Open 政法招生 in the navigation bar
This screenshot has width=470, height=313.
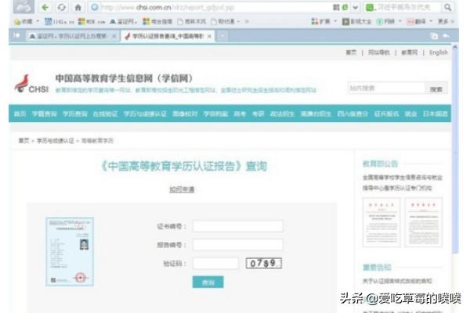[x=282, y=113]
